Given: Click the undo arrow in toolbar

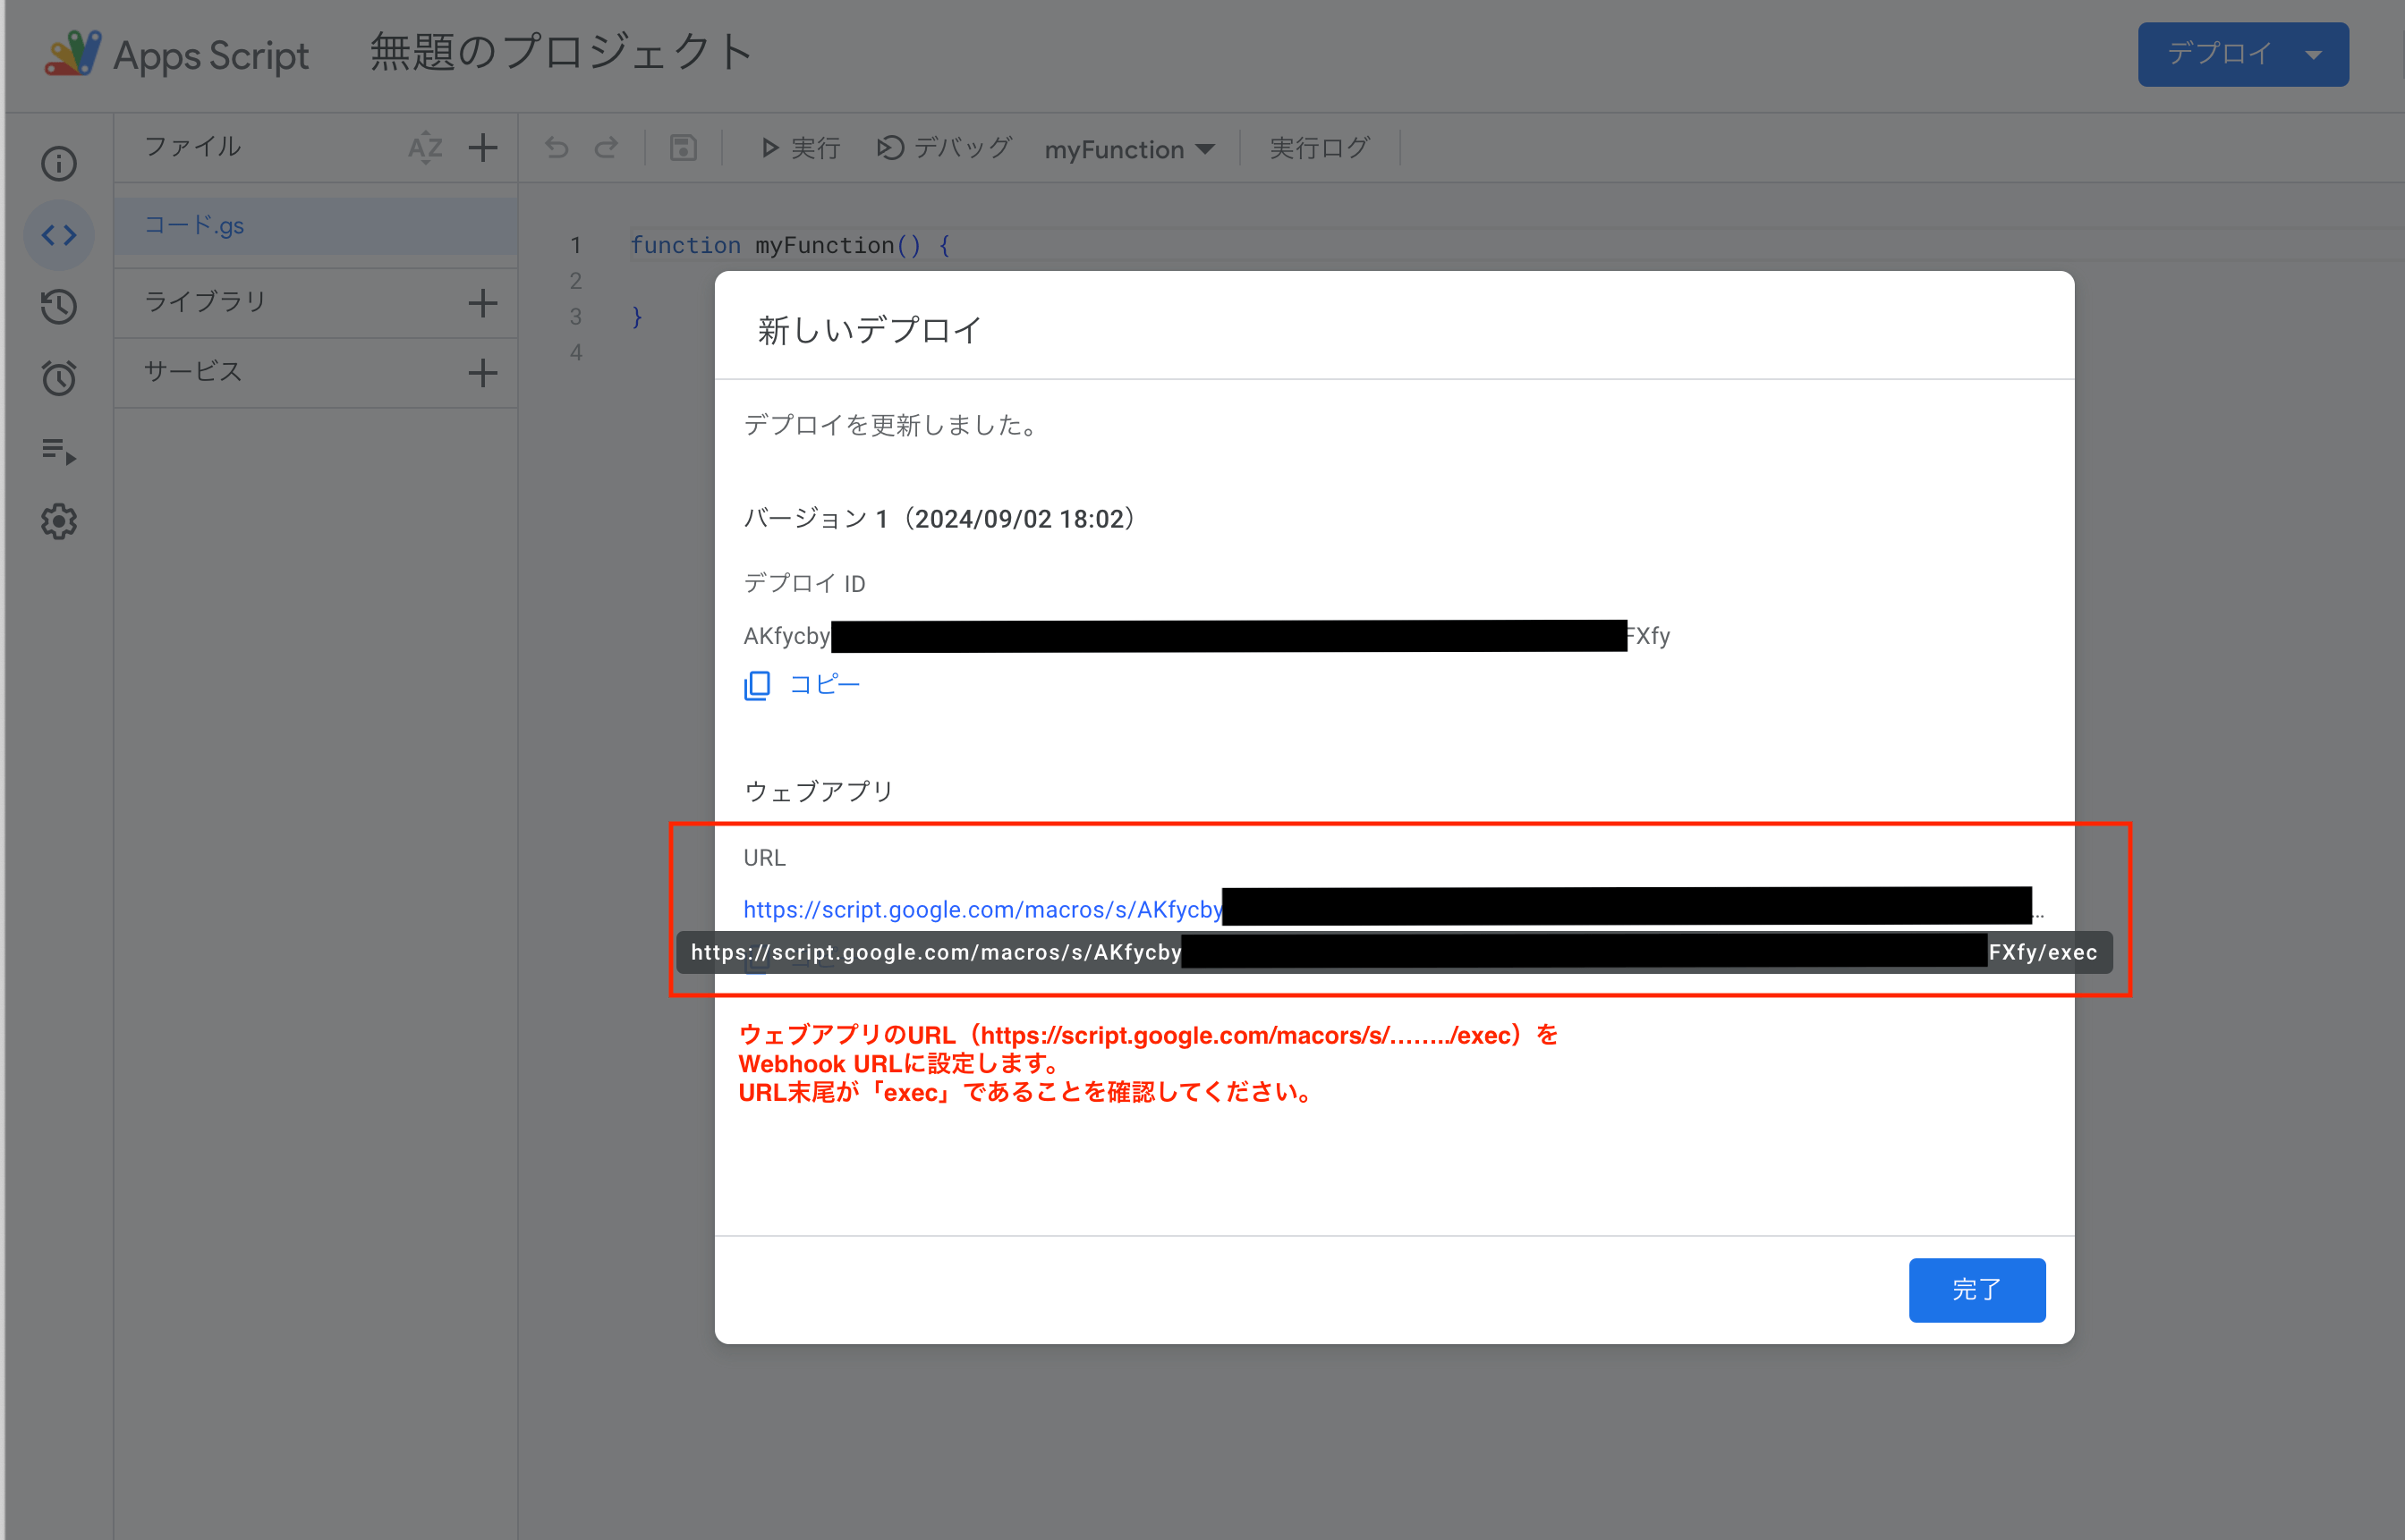Looking at the screenshot, I should [x=557, y=148].
